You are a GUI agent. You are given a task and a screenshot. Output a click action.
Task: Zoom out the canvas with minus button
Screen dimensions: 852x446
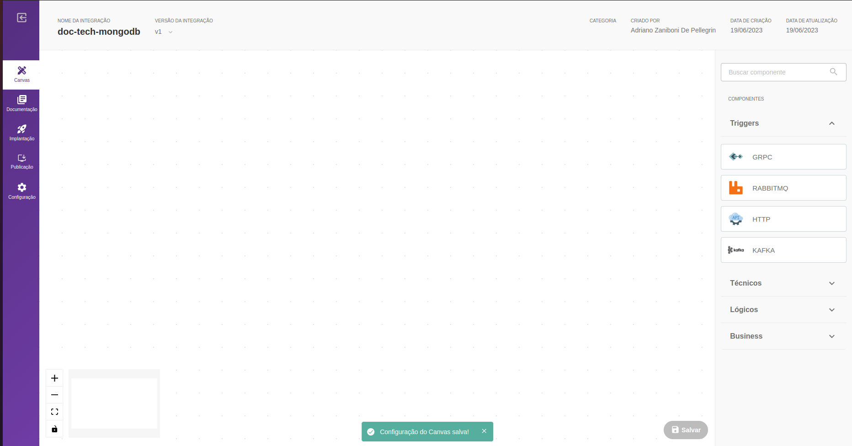click(54, 394)
